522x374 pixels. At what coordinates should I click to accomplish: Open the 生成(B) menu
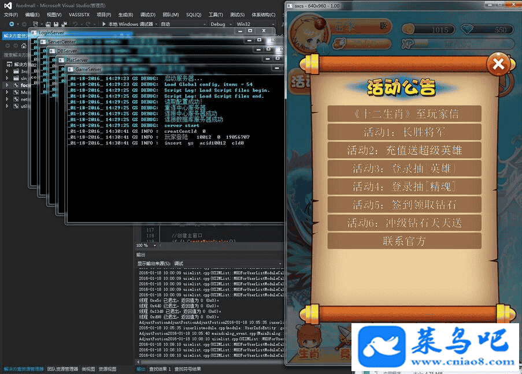125,14
